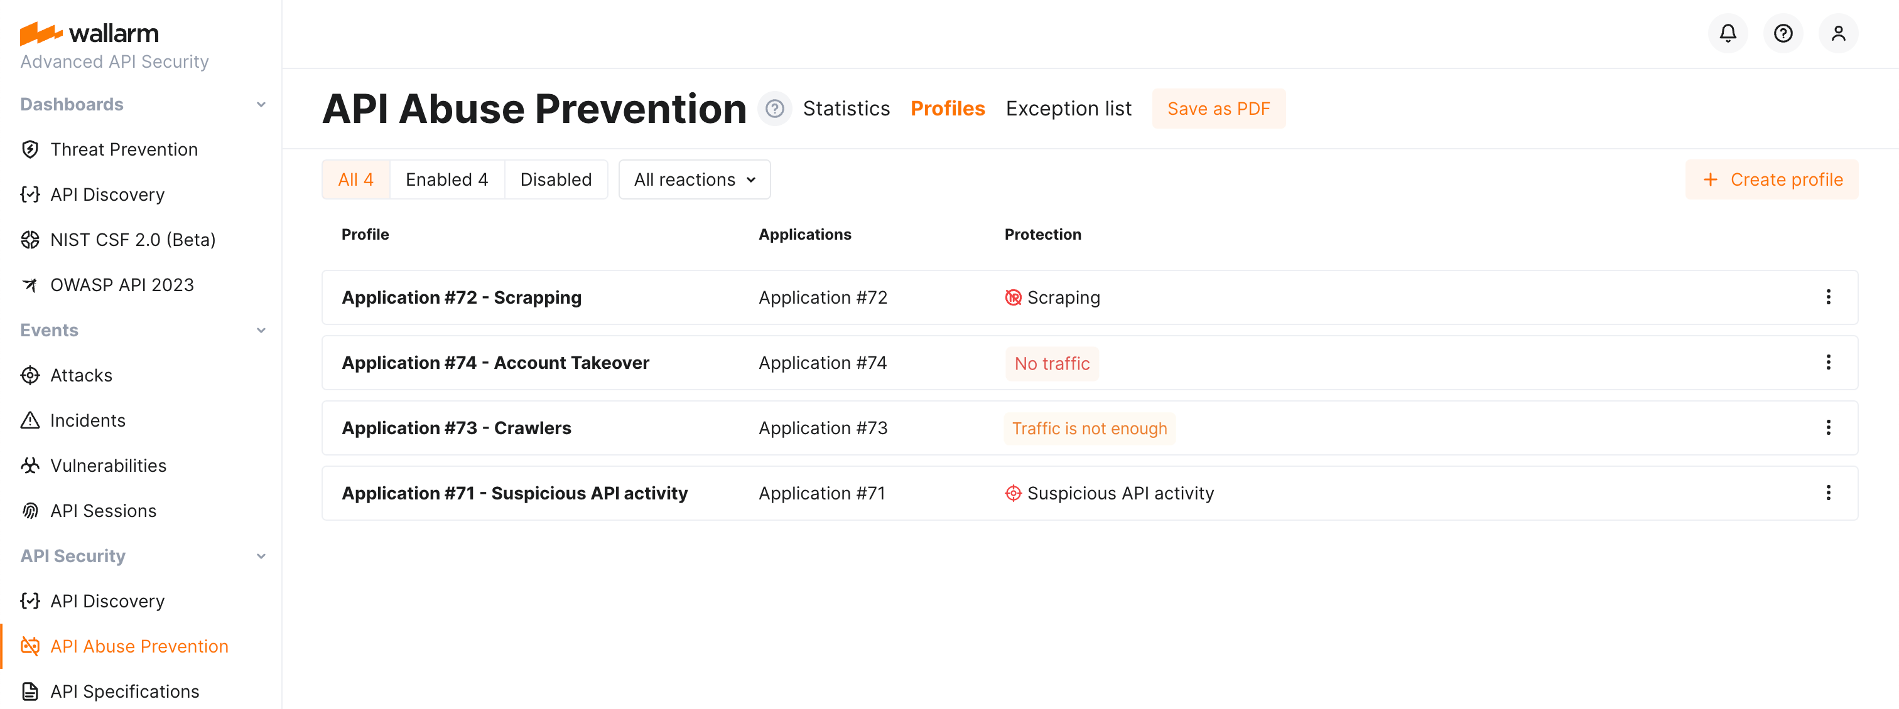
Task: Click the NIST CSF 2.0 shield icon
Action: [30, 239]
